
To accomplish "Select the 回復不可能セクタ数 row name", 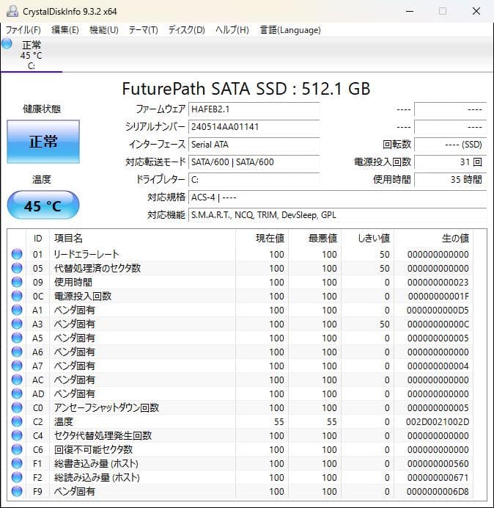I will (x=93, y=450).
